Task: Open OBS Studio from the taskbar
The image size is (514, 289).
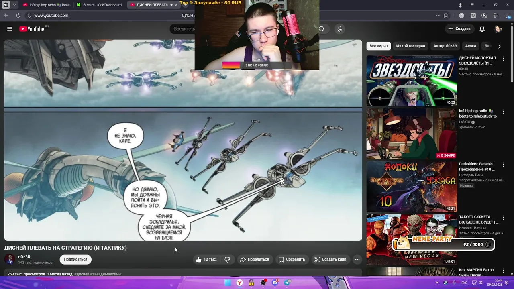Action: 263,283
